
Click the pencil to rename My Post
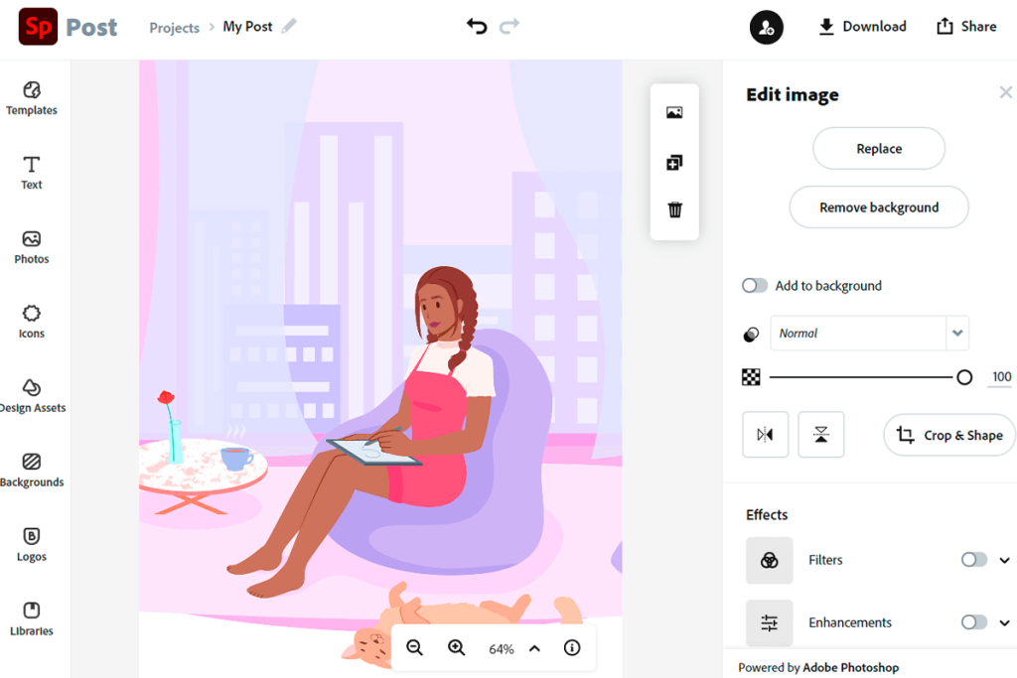(291, 27)
